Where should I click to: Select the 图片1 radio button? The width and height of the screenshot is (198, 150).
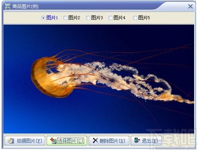pos(43,18)
